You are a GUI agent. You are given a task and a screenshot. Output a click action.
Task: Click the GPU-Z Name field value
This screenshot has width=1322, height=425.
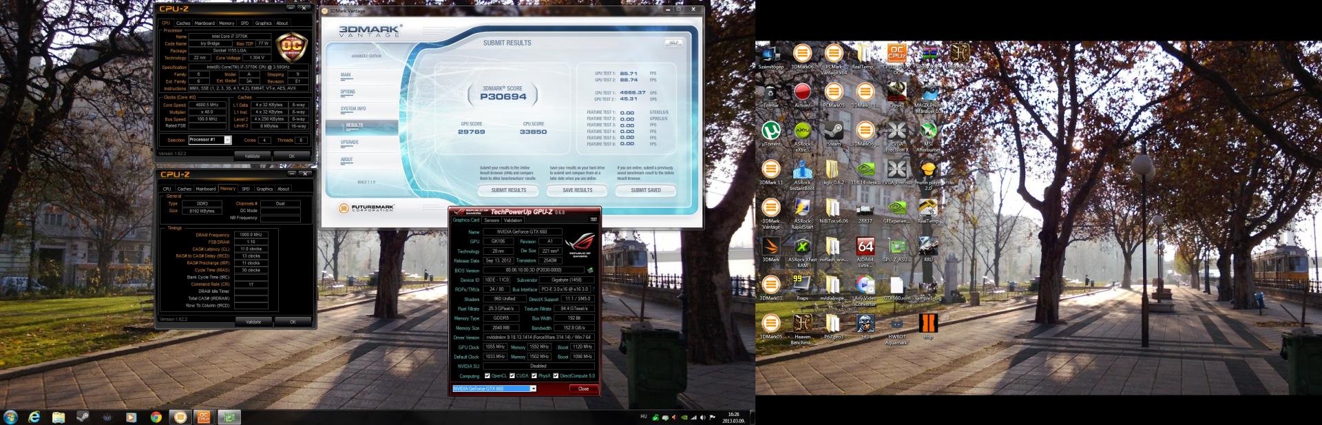pos(523,232)
